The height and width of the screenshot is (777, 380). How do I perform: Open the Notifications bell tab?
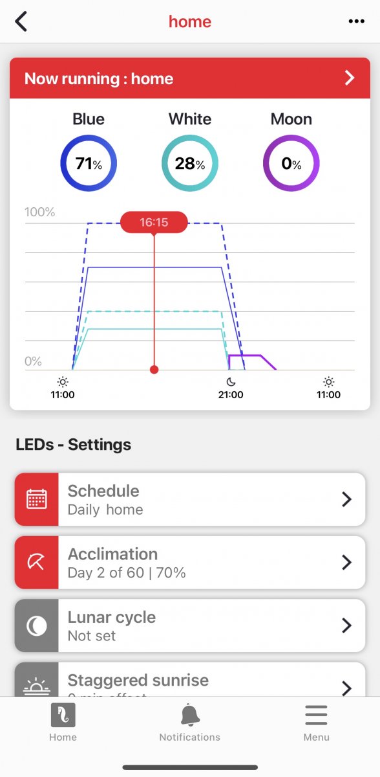(x=190, y=723)
